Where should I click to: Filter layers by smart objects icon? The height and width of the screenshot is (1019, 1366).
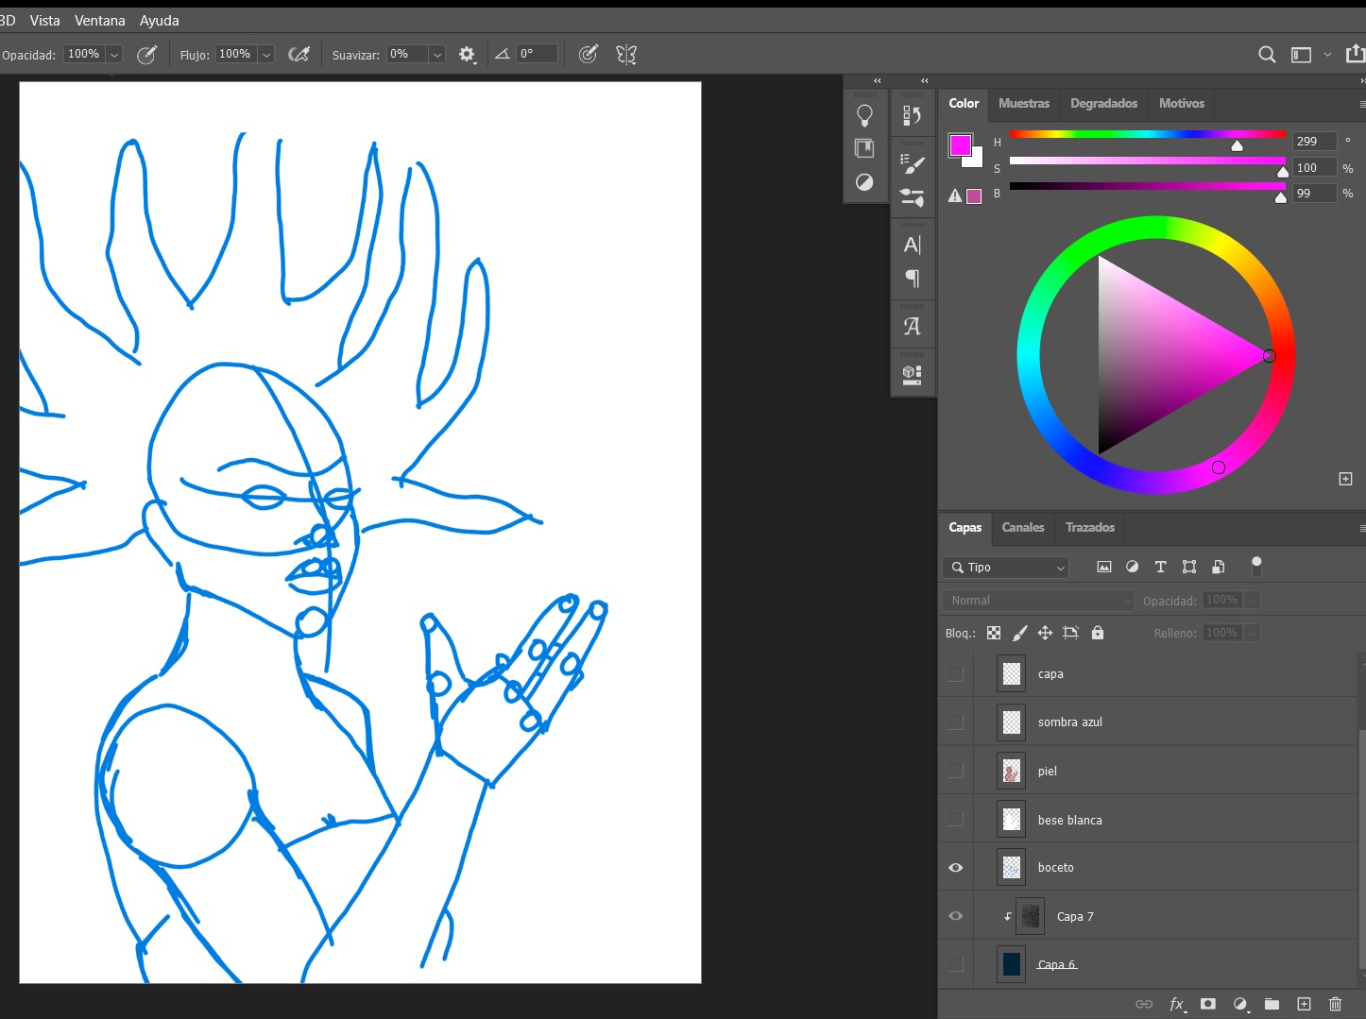pos(1219,567)
